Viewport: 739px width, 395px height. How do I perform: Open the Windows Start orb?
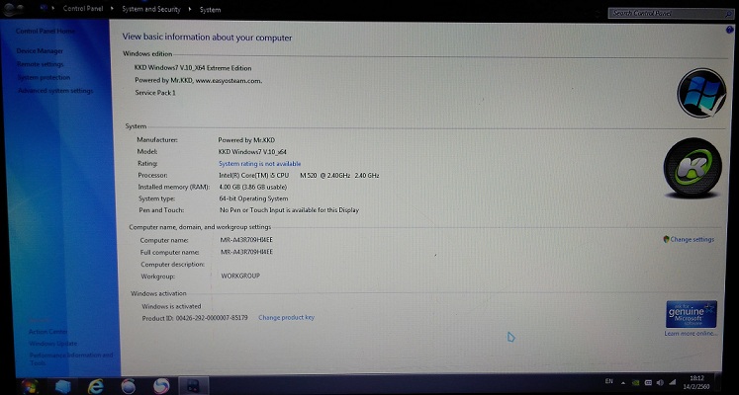tap(30, 386)
